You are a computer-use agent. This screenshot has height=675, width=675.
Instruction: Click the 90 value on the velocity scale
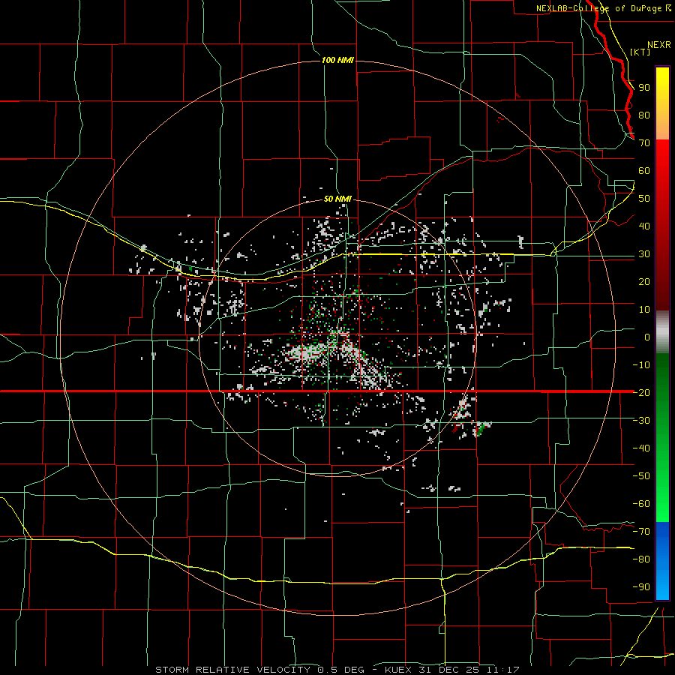644,88
